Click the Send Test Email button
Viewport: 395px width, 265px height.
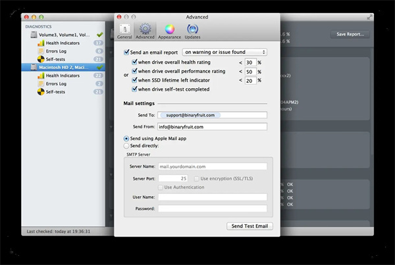pyautogui.click(x=250, y=226)
